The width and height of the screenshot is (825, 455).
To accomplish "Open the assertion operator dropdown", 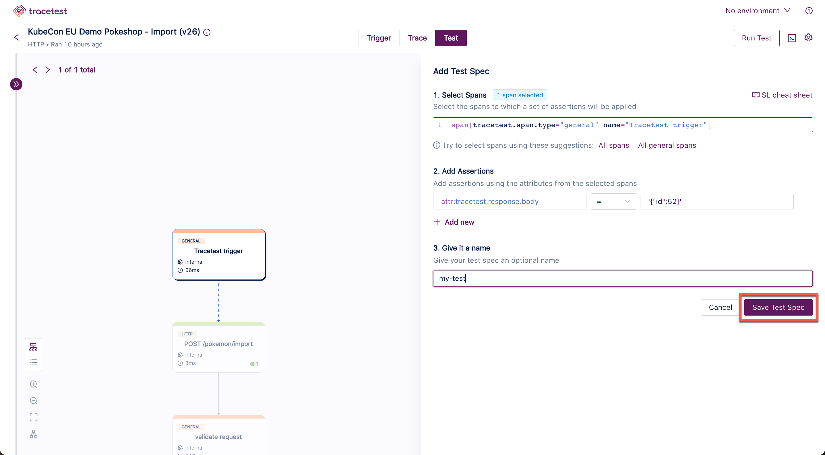I will pos(613,202).
